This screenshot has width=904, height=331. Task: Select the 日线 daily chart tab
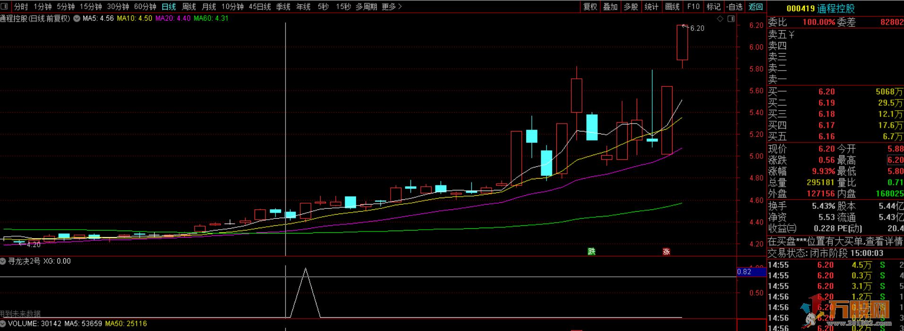(x=169, y=7)
